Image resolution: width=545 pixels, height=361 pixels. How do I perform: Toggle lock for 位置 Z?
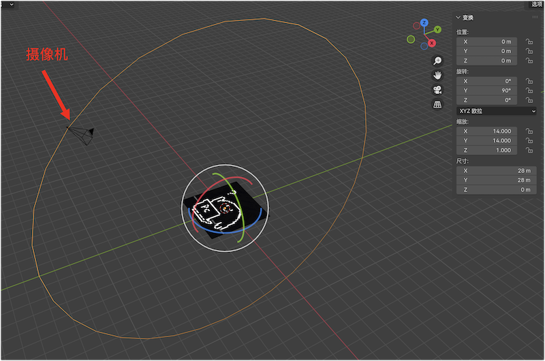(x=529, y=61)
